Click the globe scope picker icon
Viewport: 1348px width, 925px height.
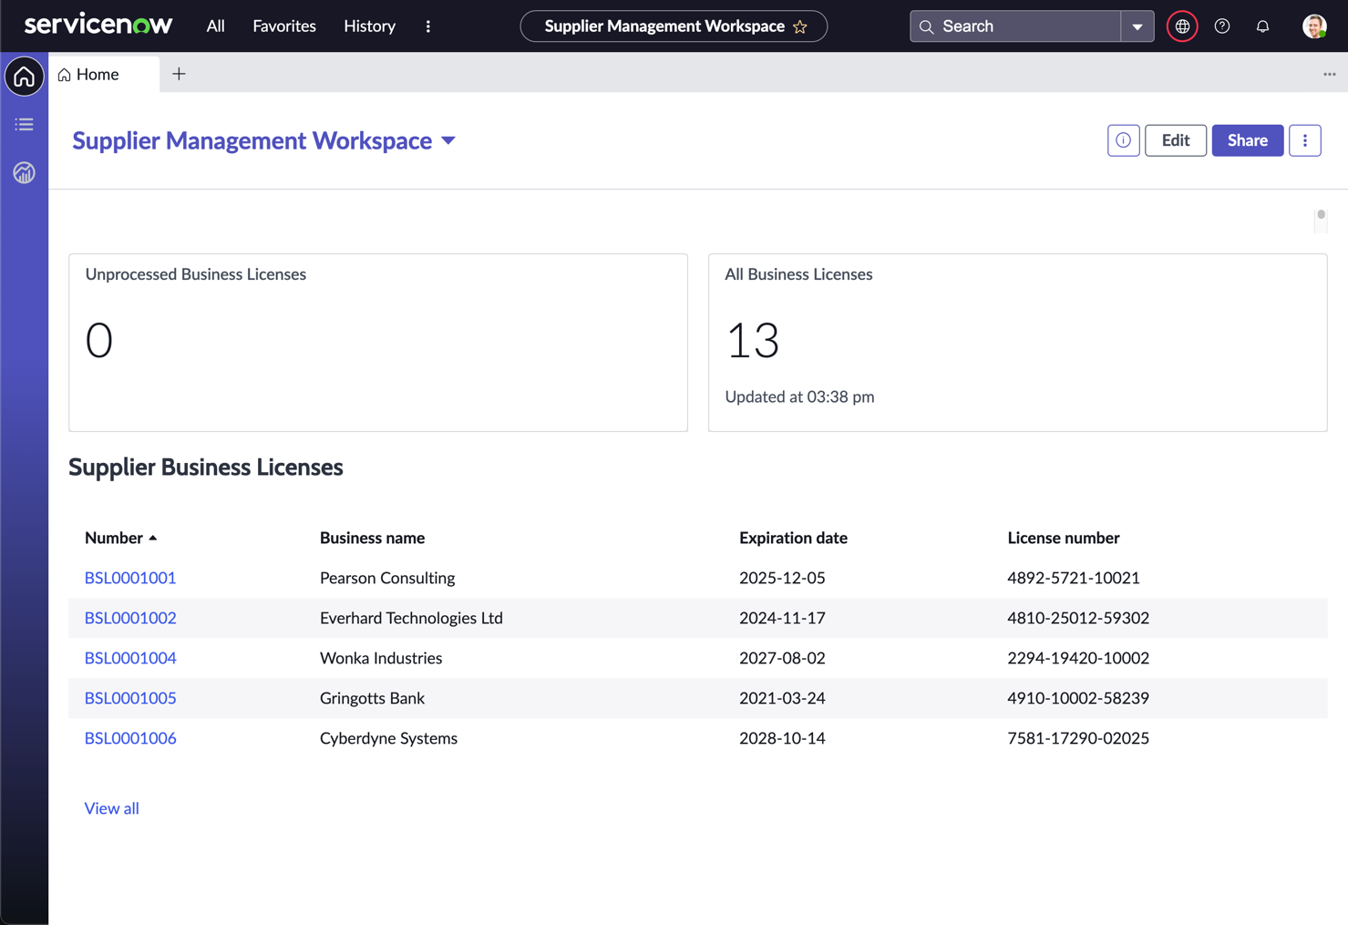[1182, 26]
